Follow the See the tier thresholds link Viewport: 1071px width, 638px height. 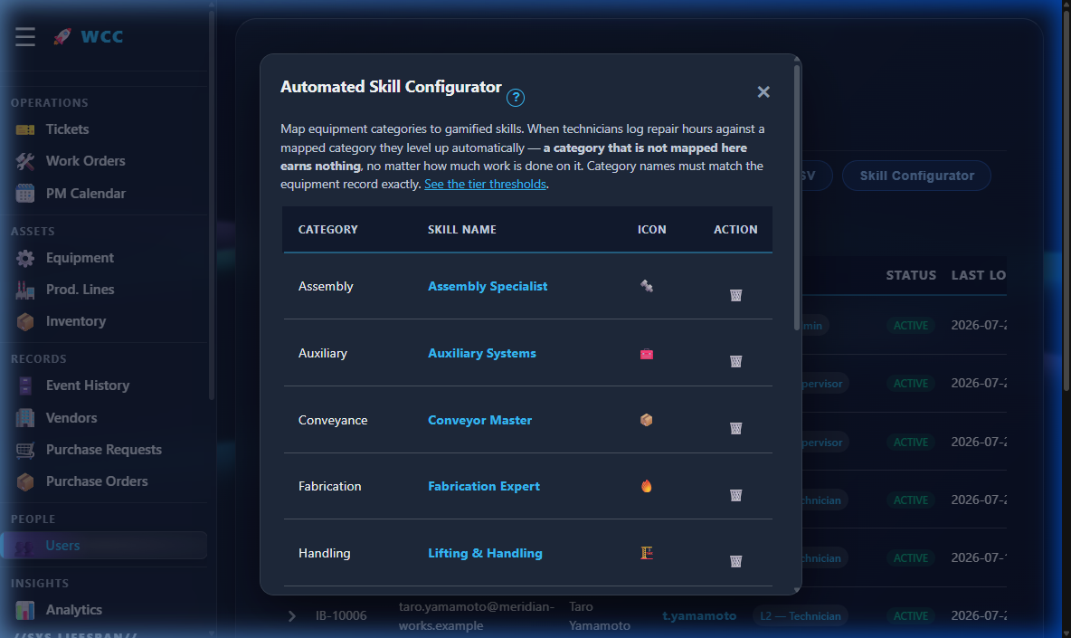(485, 185)
